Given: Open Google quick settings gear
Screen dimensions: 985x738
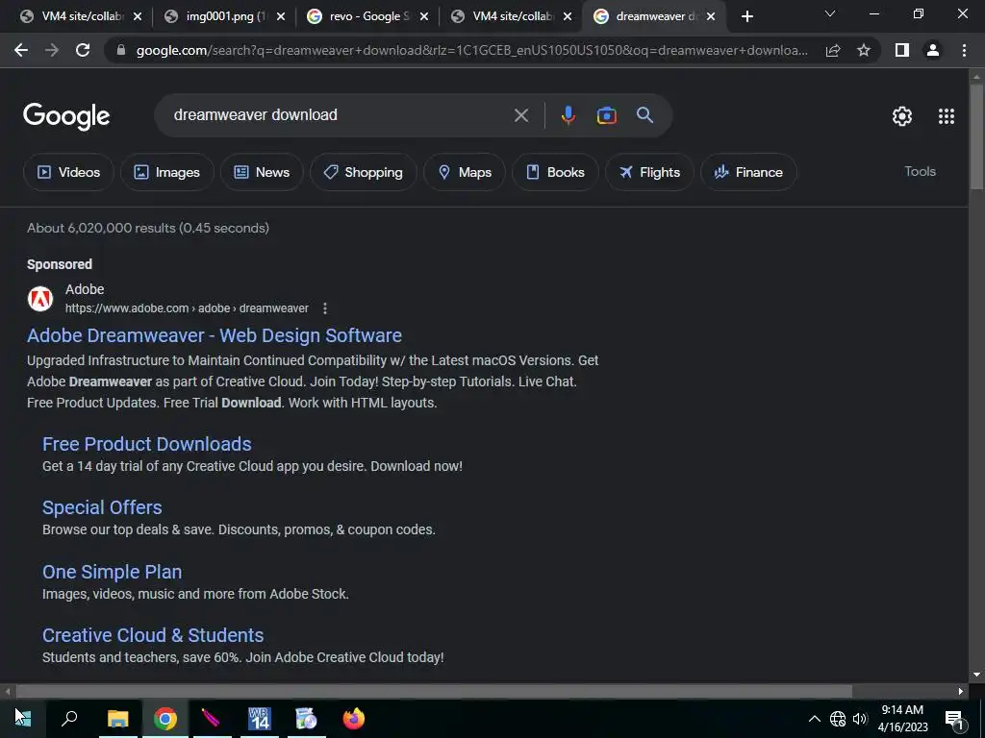Looking at the screenshot, I should (x=902, y=116).
